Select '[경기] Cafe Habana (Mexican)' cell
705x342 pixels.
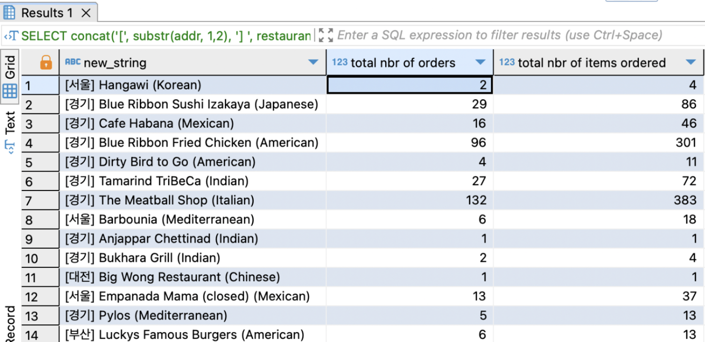pos(193,124)
